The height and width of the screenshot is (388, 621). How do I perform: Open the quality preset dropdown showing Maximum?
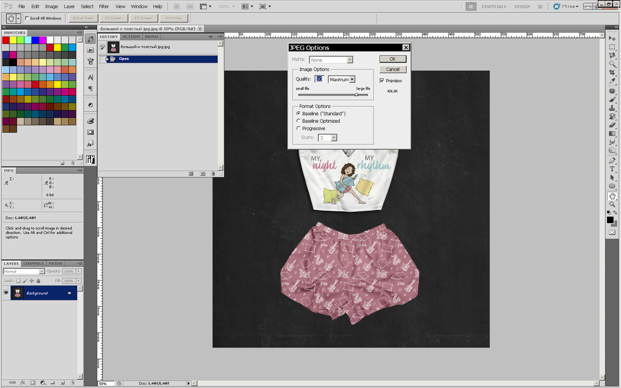coord(342,79)
